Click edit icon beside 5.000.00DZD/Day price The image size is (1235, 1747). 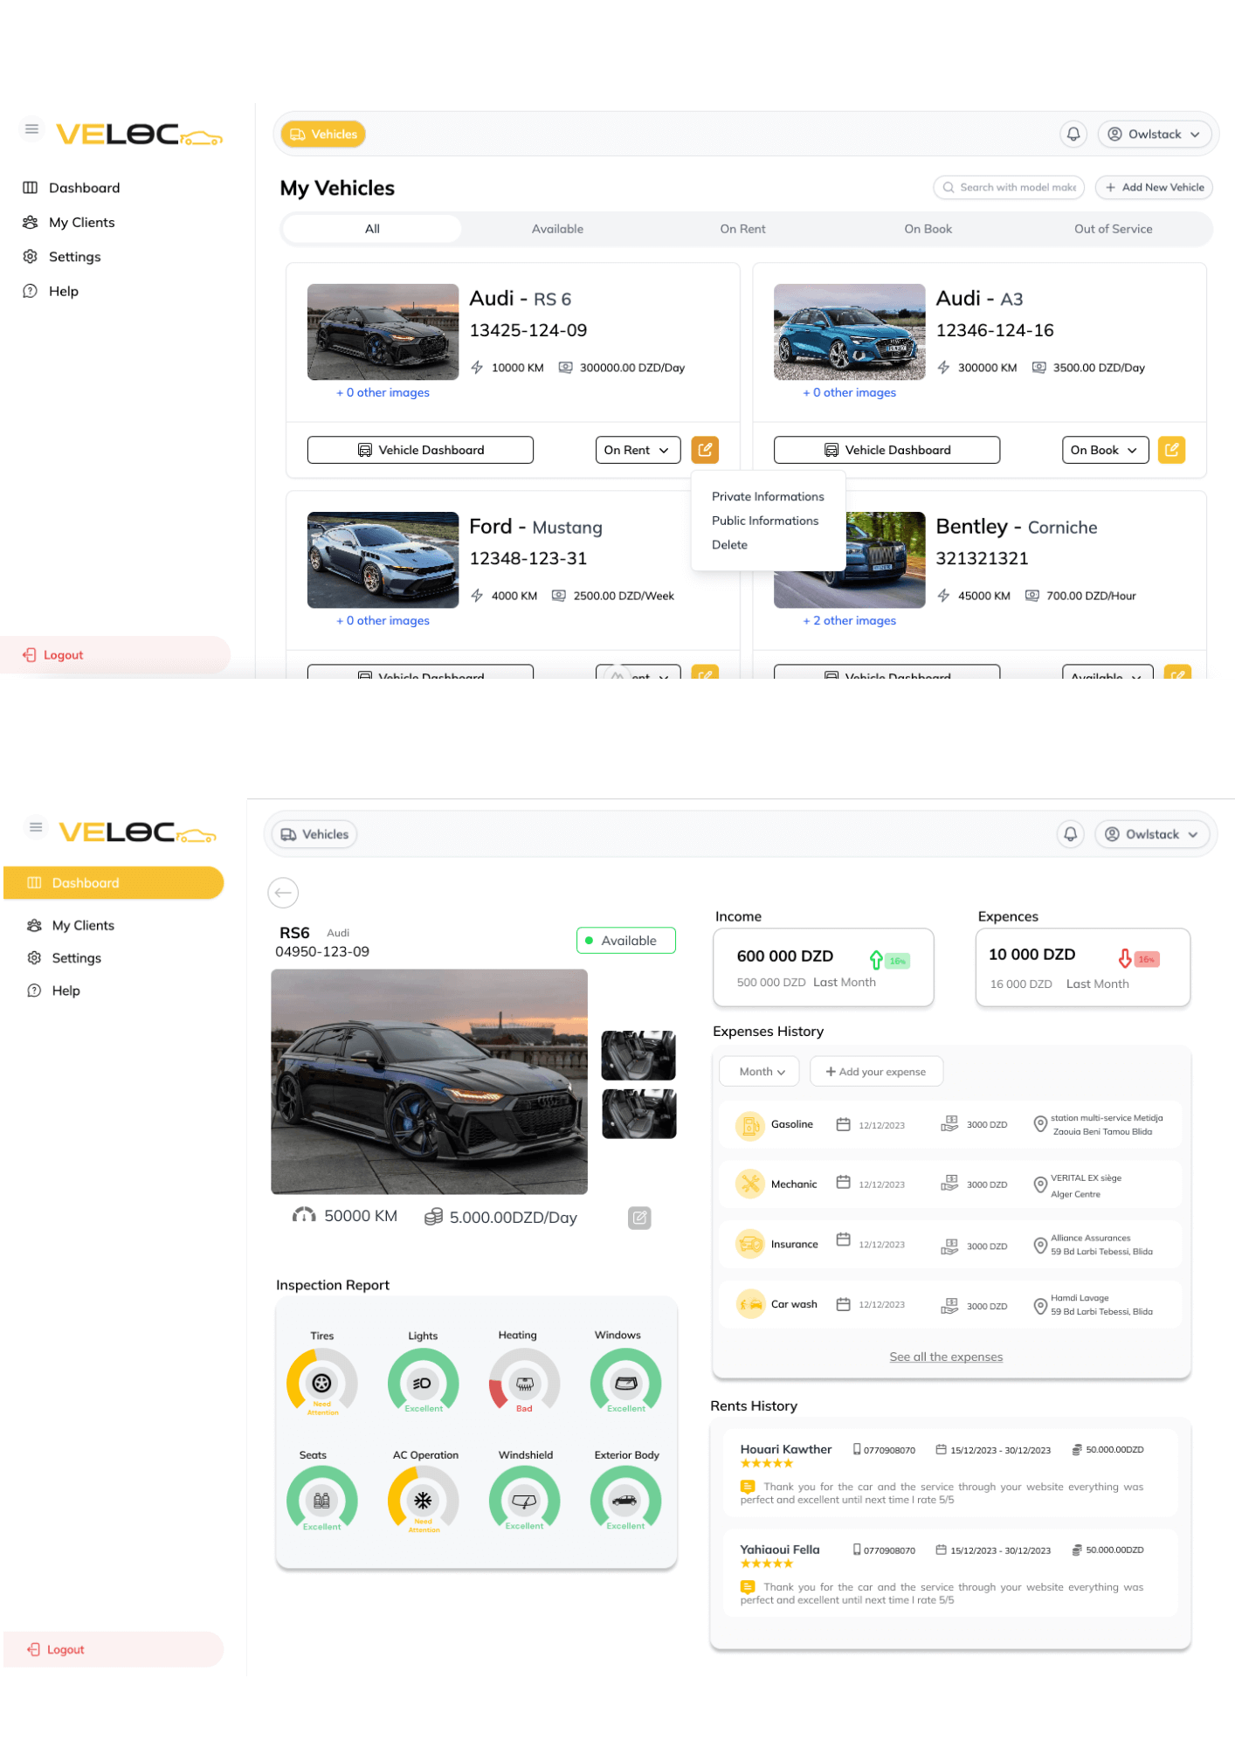point(639,1218)
